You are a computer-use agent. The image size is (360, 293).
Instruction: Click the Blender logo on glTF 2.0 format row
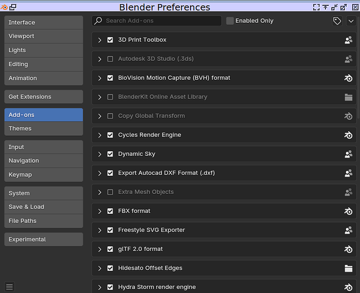348,249
